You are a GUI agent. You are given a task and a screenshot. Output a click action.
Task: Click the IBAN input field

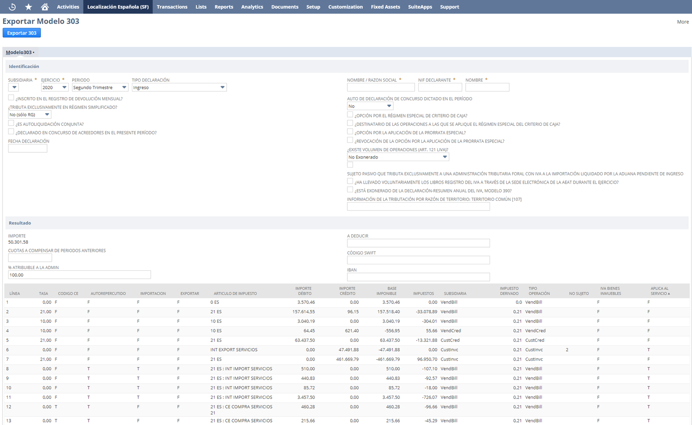click(418, 277)
